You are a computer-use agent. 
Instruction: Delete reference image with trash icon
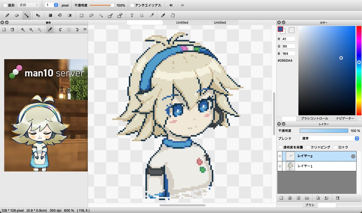pyautogui.click(x=12, y=29)
